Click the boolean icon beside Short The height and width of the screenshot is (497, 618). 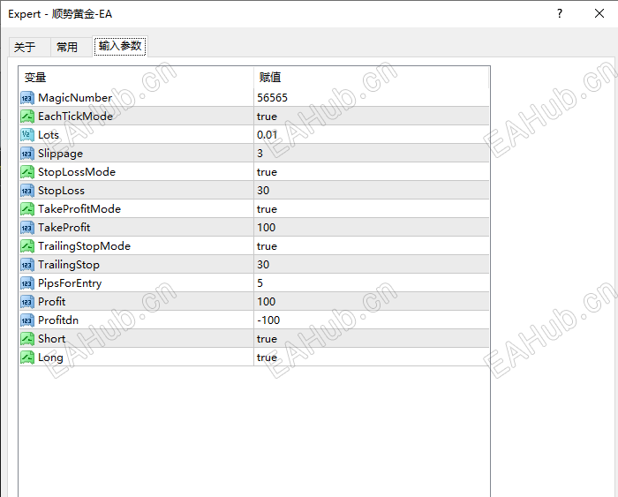(x=27, y=339)
